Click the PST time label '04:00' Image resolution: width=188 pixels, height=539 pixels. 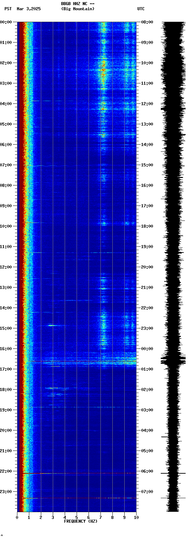(6, 104)
